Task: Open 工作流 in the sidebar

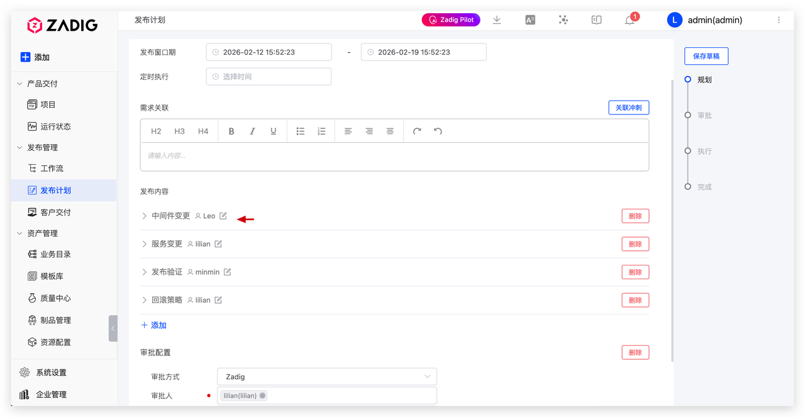Action: [52, 169]
